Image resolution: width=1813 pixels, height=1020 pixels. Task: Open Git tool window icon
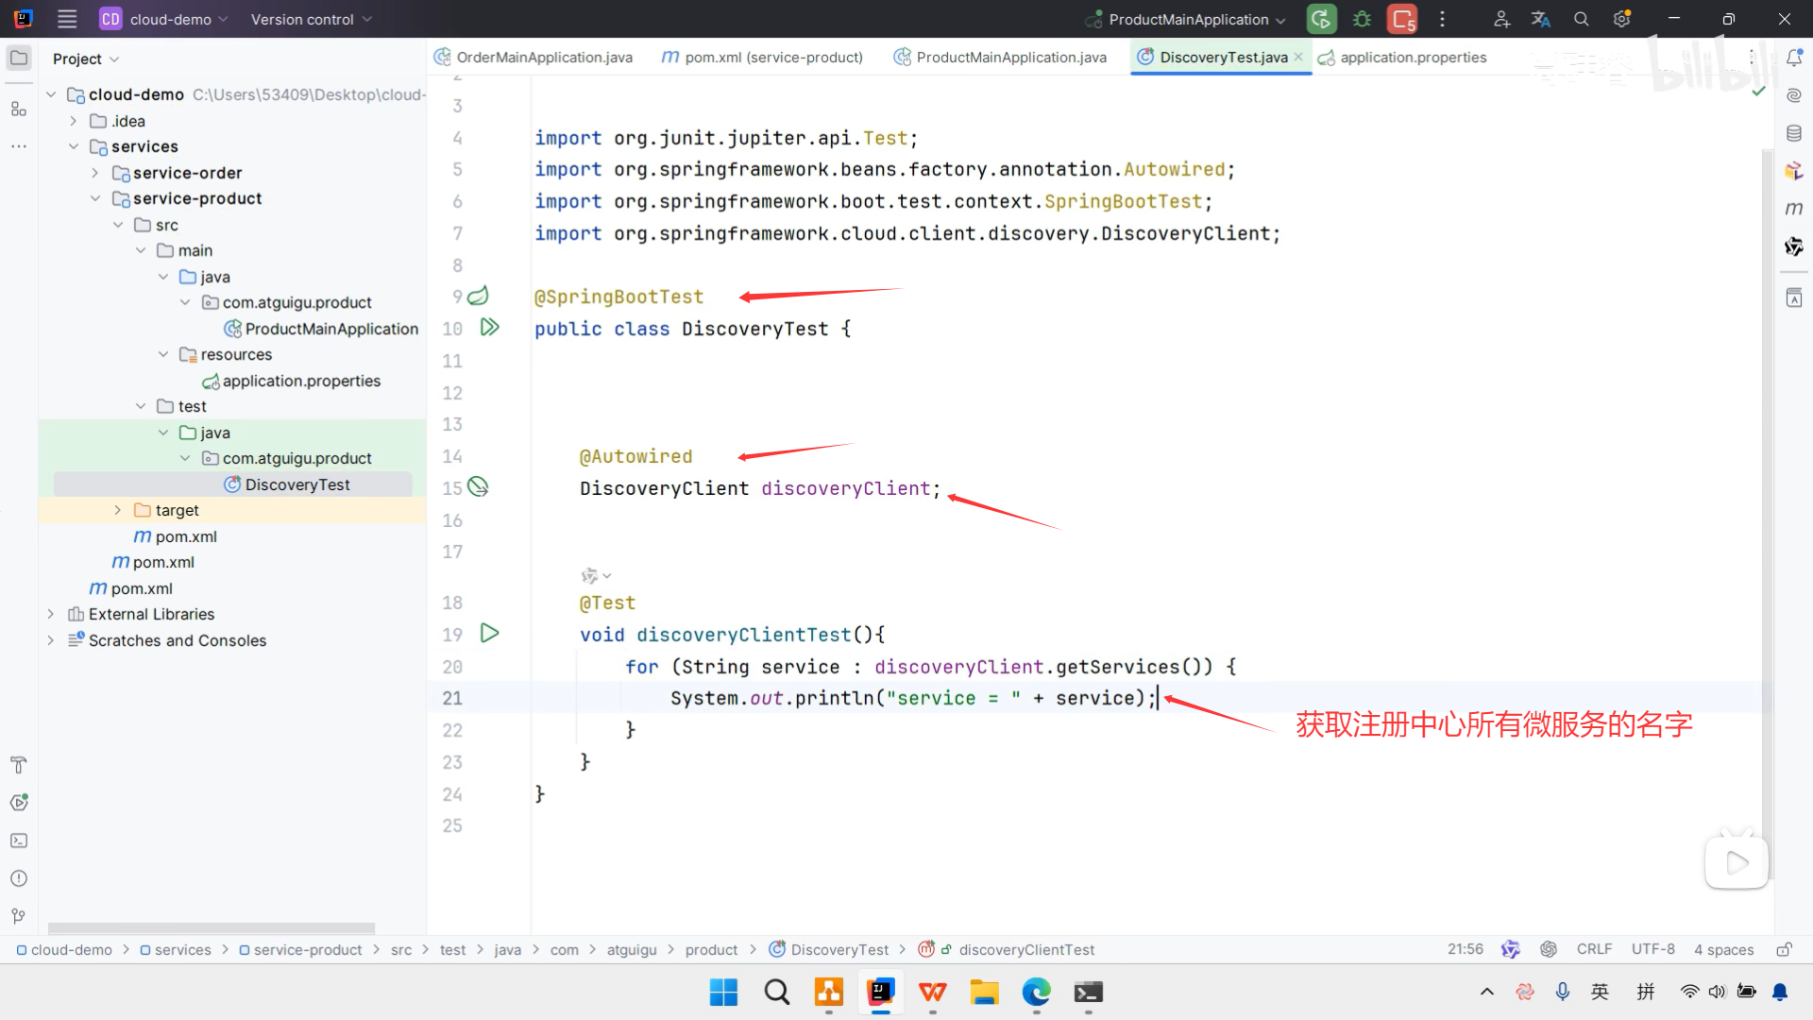click(18, 916)
